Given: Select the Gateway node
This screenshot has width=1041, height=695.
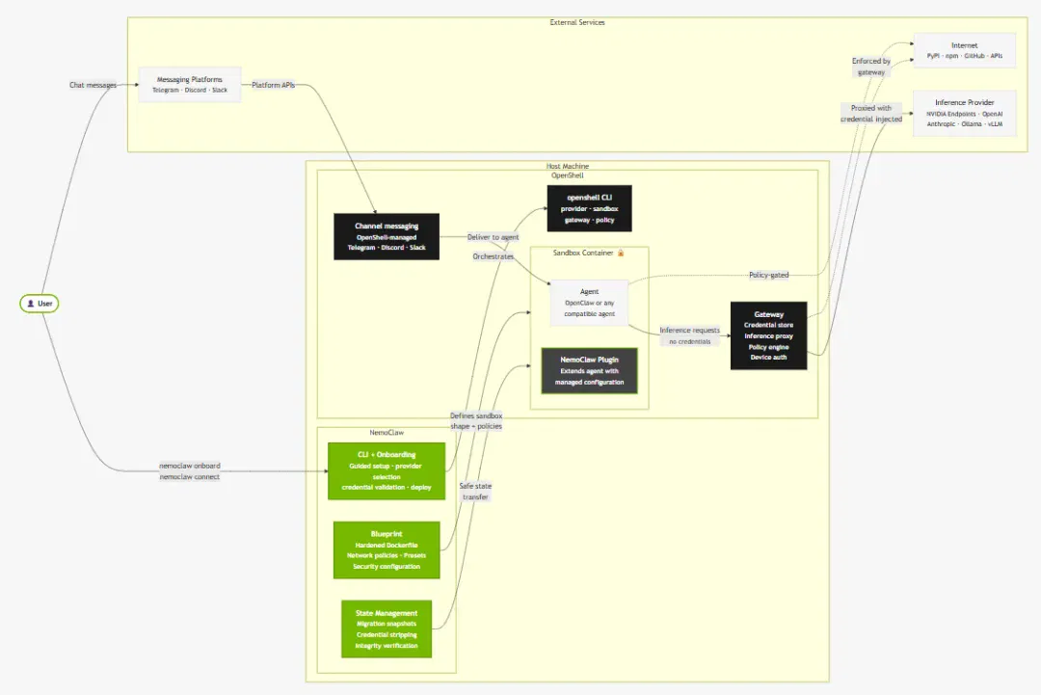Looking at the screenshot, I should [769, 335].
